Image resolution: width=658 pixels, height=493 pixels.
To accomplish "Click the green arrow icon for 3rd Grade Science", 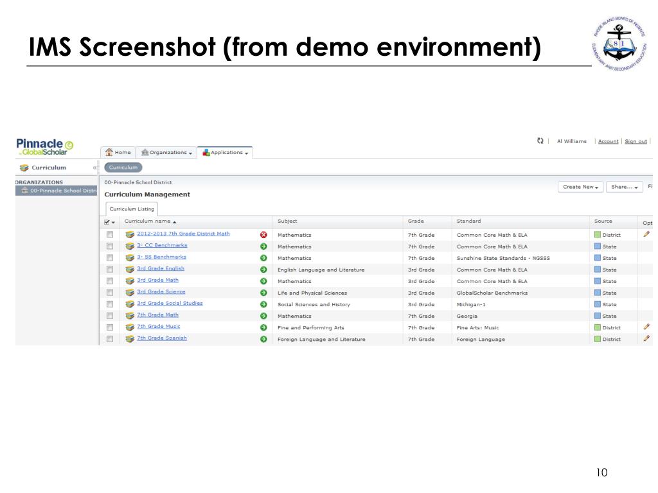I will coord(263,293).
